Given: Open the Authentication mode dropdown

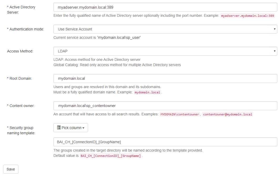Looking at the screenshot, I should coord(165,29).
